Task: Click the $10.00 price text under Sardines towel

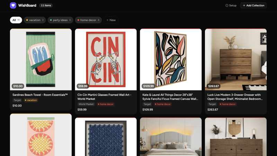Action: click(17, 106)
